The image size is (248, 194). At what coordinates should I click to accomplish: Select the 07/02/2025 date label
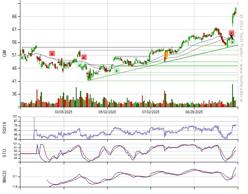(x=150, y=112)
